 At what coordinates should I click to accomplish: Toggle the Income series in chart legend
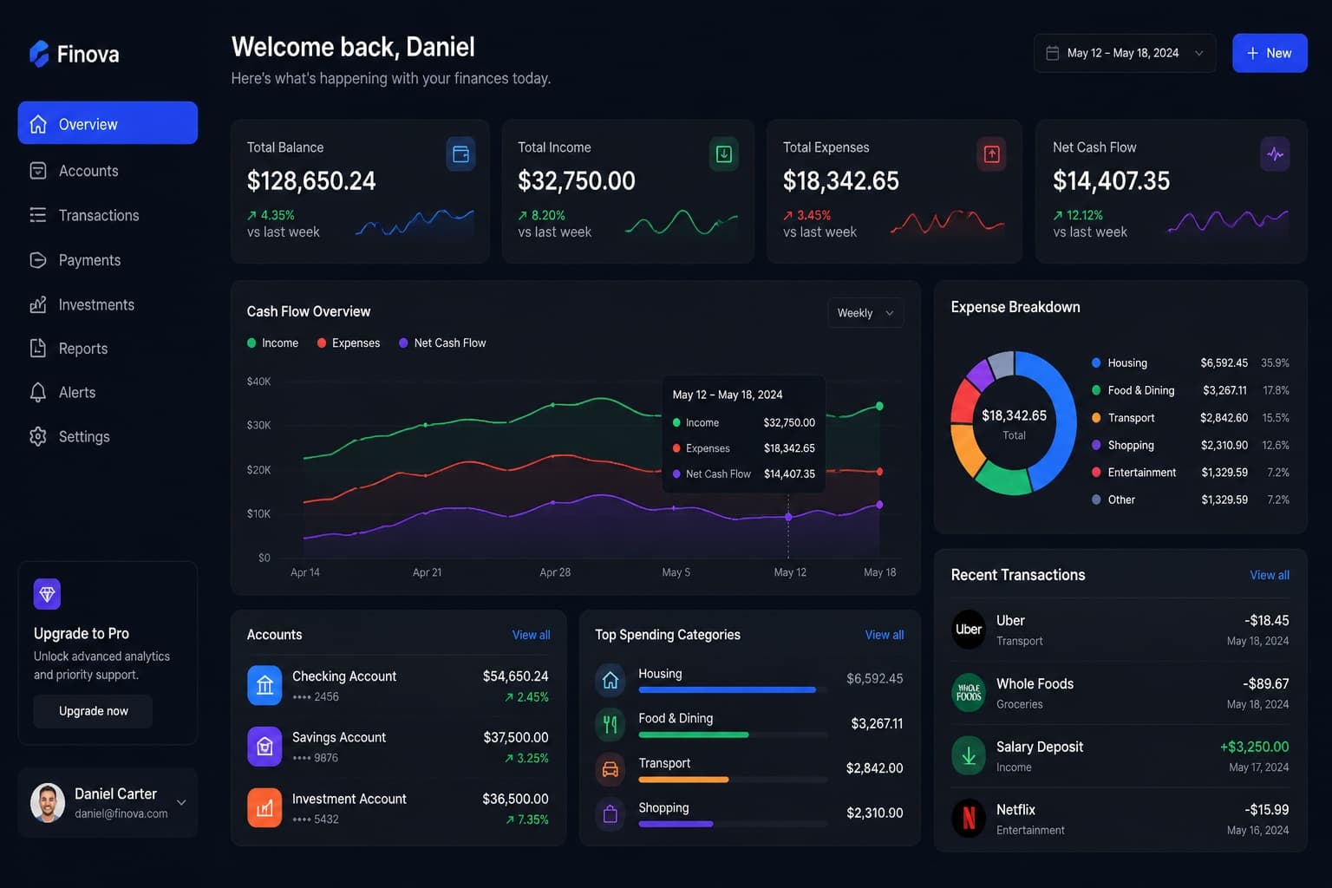click(272, 343)
